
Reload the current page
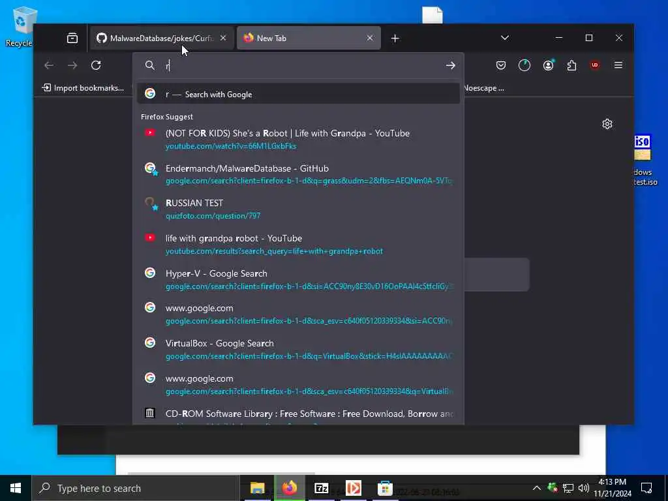click(x=96, y=65)
